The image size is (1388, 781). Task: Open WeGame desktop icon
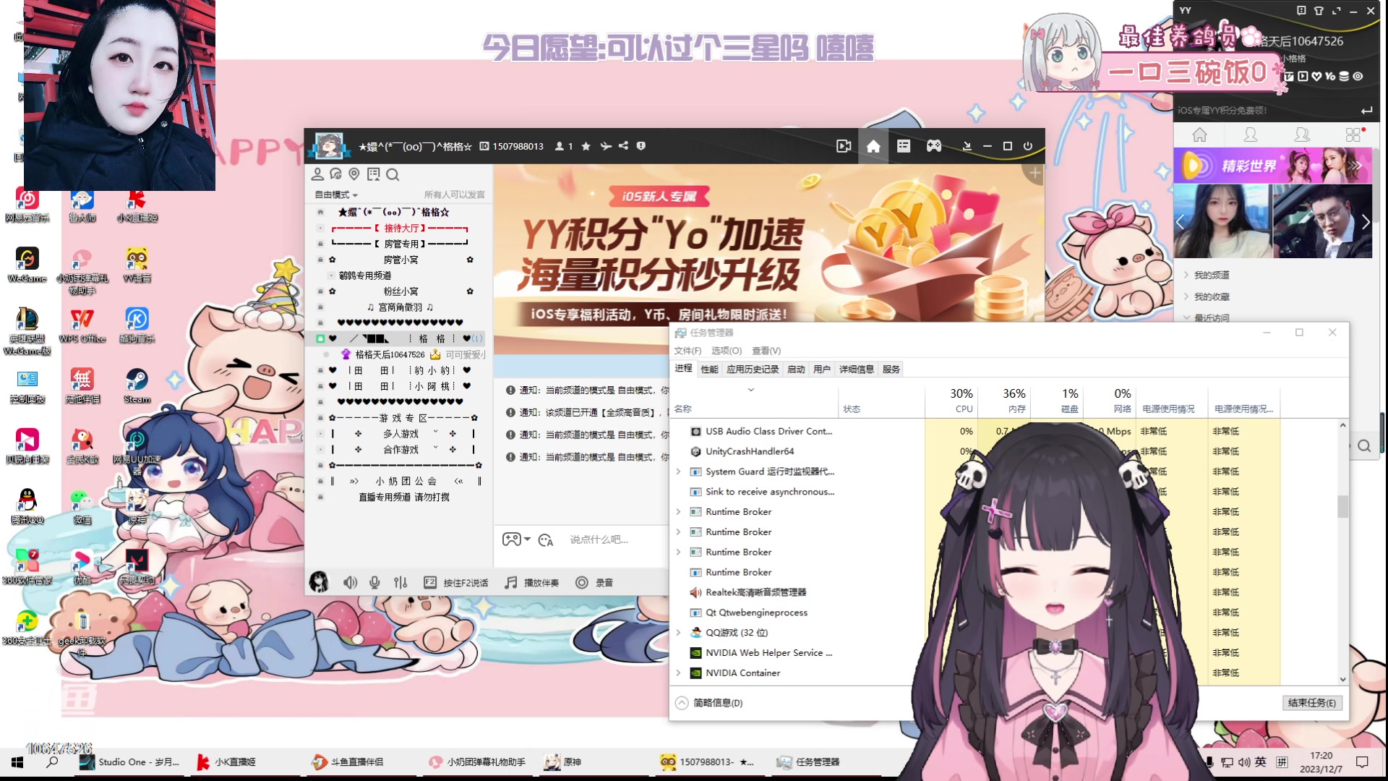pyautogui.click(x=27, y=264)
